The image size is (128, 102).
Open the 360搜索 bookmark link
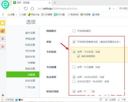47,15
